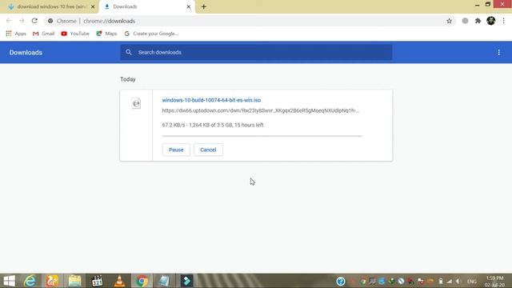The width and height of the screenshot is (512, 288).
Task: Open the Windows Start button
Action: [9, 281]
